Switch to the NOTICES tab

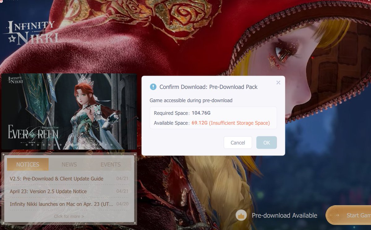pyautogui.click(x=28, y=164)
